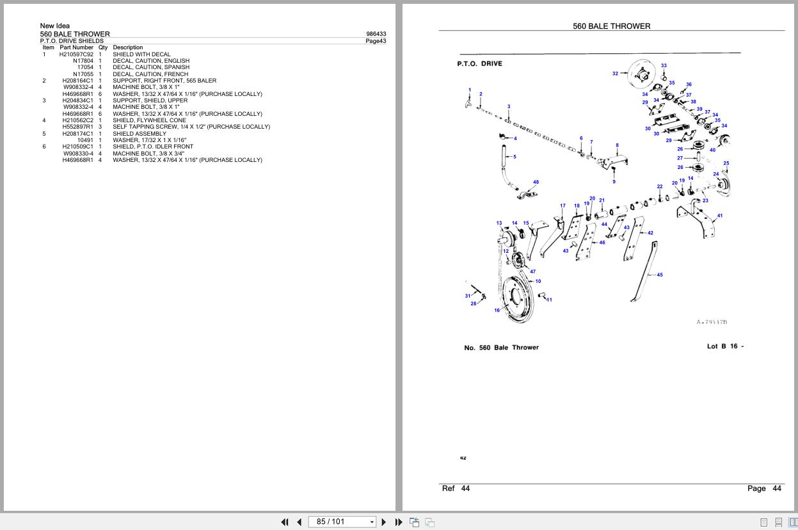798x530 pixels.
Task: Click callout number 8 in the diagram
Action: [x=617, y=145]
